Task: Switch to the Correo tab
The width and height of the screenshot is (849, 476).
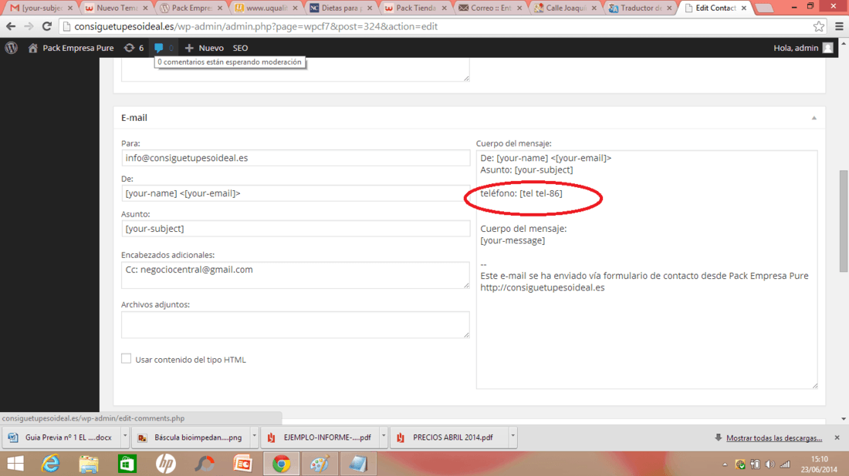Action: 491,8
